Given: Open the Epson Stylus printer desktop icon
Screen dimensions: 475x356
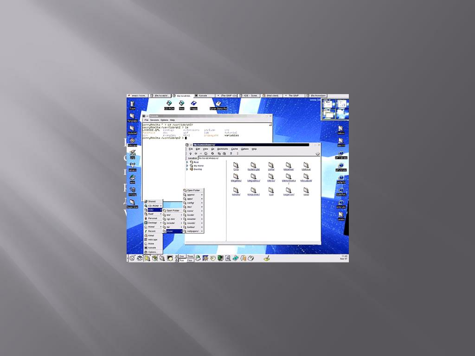Looking at the screenshot, I should [218, 105].
